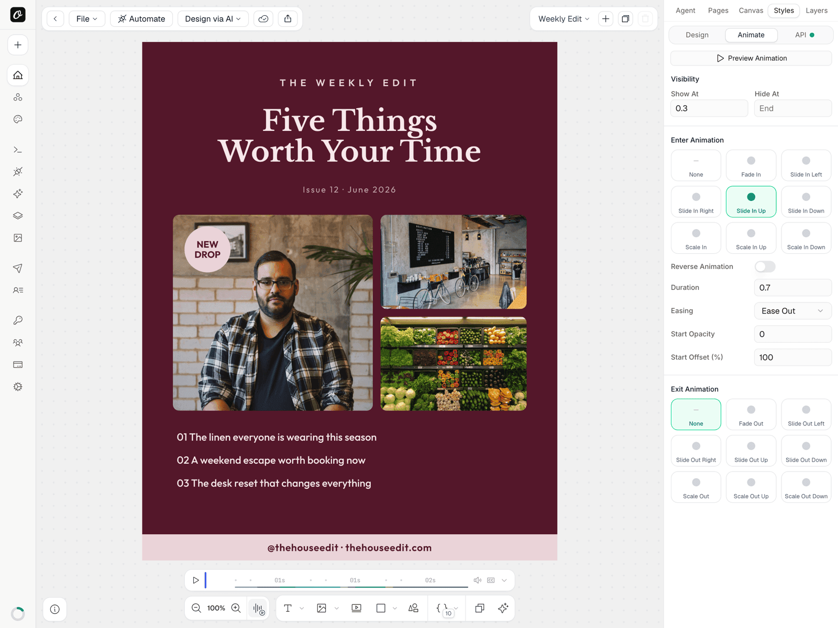Select Scale In Up enter animation
The image size is (838, 628).
click(751, 238)
